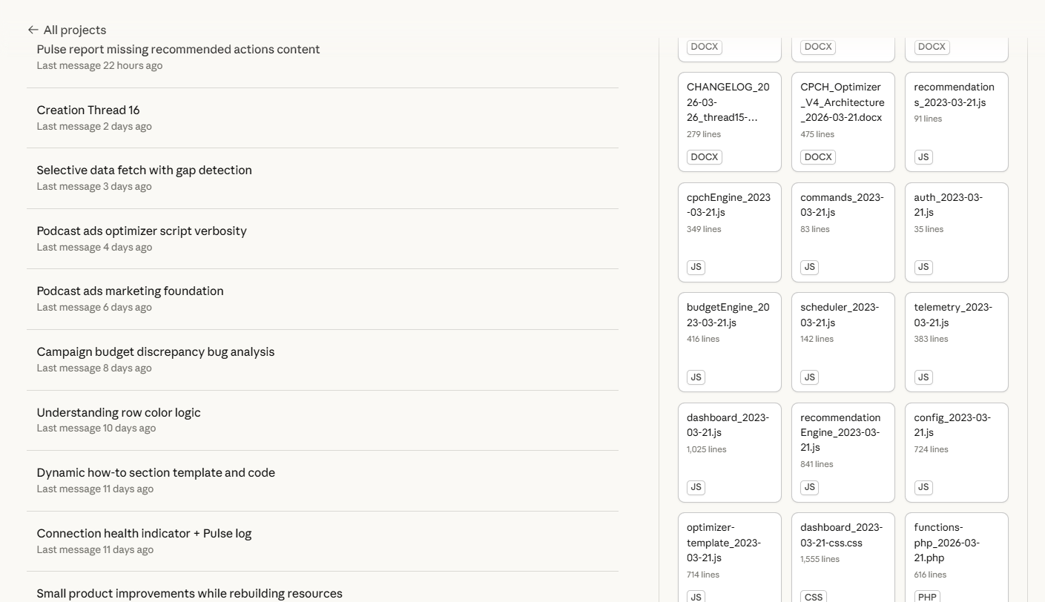Click the JS badge on auth file

pyautogui.click(x=923, y=267)
